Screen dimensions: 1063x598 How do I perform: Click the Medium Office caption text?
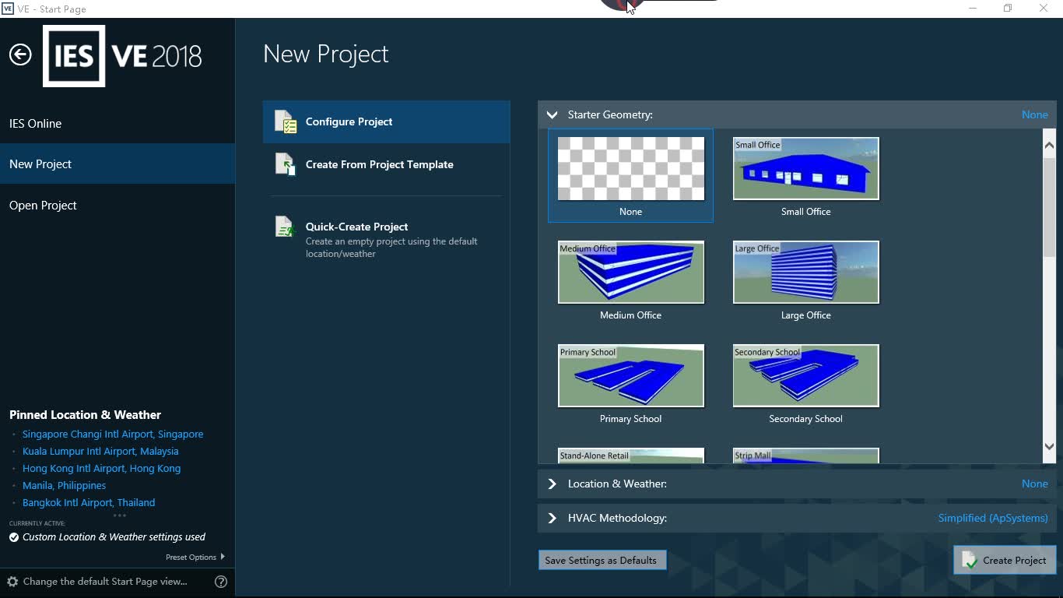pyautogui.click(x=631, y=315)
